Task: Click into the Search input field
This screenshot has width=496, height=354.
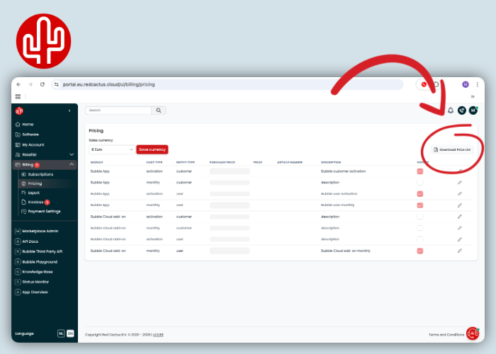Action: [x=118, y=110]
